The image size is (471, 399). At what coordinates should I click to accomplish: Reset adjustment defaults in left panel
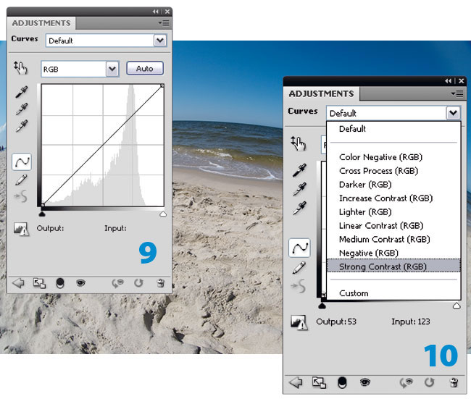click(138, 283)
